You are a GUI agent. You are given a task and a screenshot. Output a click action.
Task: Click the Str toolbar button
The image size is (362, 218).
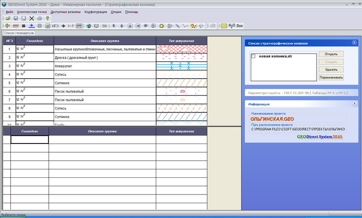point(104,26)
